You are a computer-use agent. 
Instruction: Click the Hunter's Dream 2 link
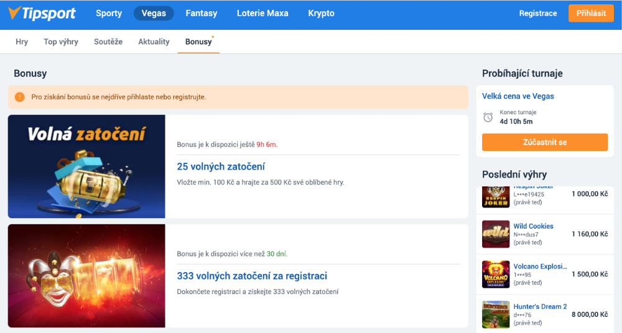541,306
